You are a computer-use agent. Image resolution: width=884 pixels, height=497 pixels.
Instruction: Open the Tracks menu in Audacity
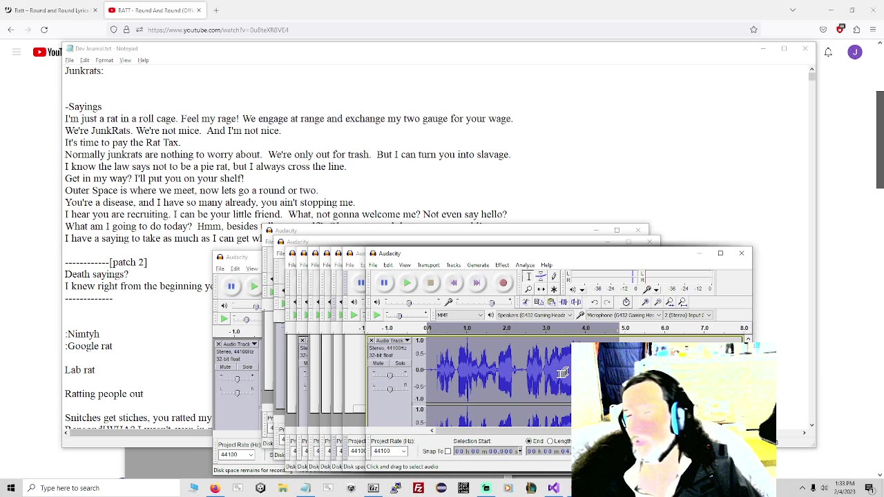[x=453, y=265]
